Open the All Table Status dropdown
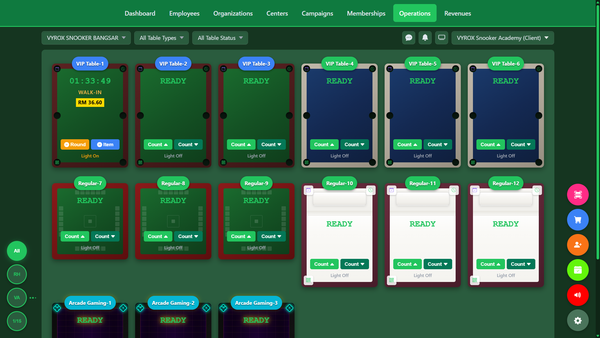 [x=220, y=38]
